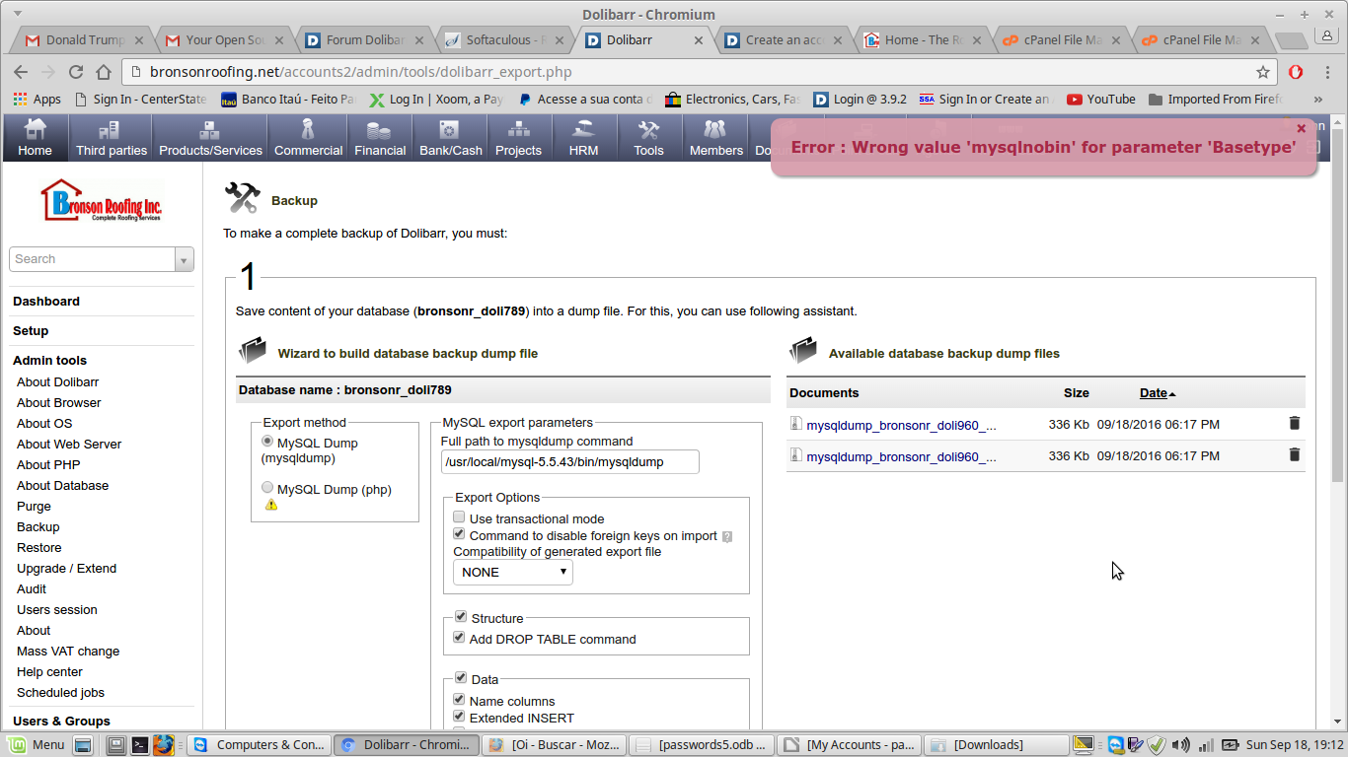Open Products/Services module

pyautogui.click(x=210, y=138)
